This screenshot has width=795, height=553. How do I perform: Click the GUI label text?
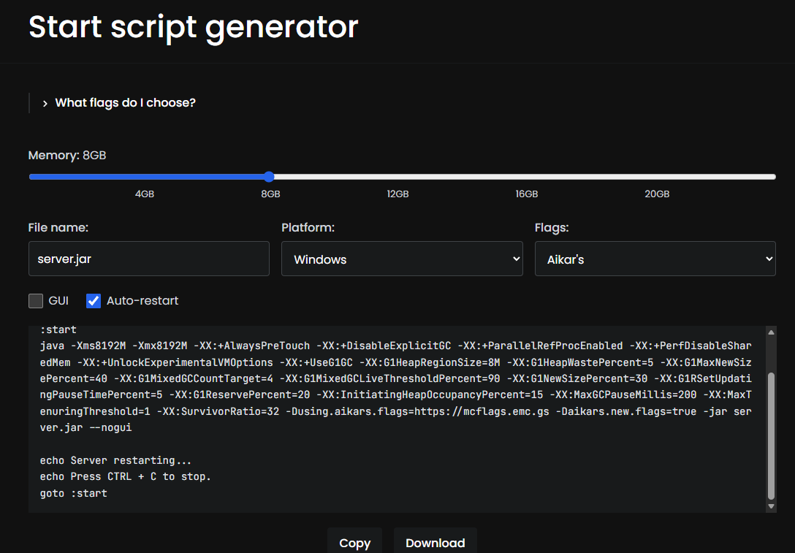58,301
